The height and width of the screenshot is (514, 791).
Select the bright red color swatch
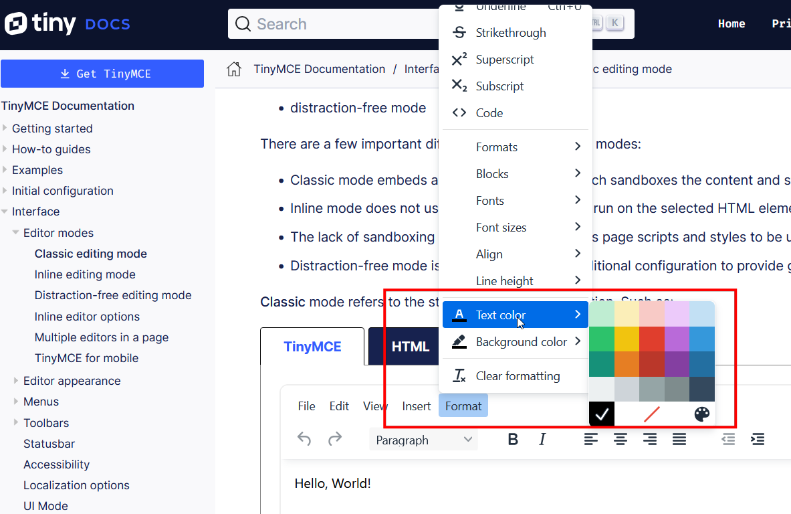tap(652, 339)
